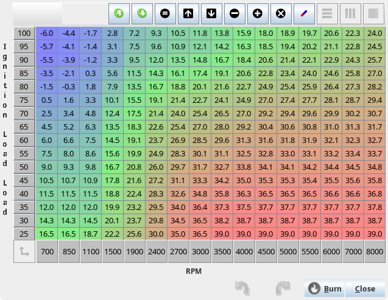Click the equals (set value) icon

[x=164, y=13]
